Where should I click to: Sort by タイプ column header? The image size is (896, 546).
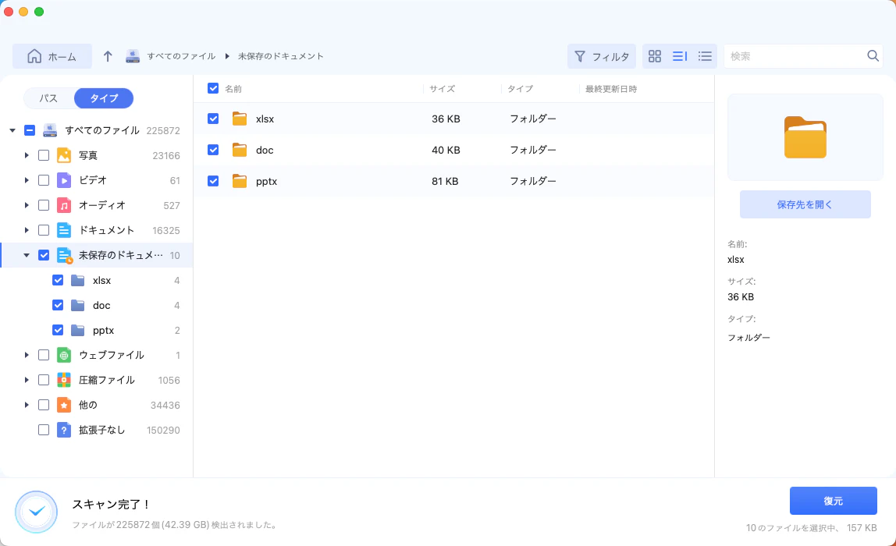pos(520,89)
